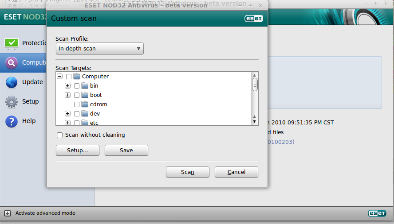
Task: Expand the dev folder node
Action: (67, 114)
